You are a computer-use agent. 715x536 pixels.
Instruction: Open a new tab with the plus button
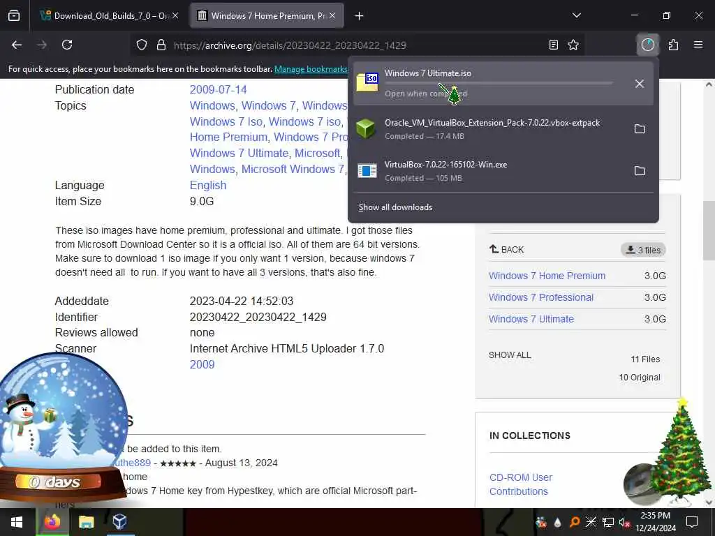[x=360, y=16]
